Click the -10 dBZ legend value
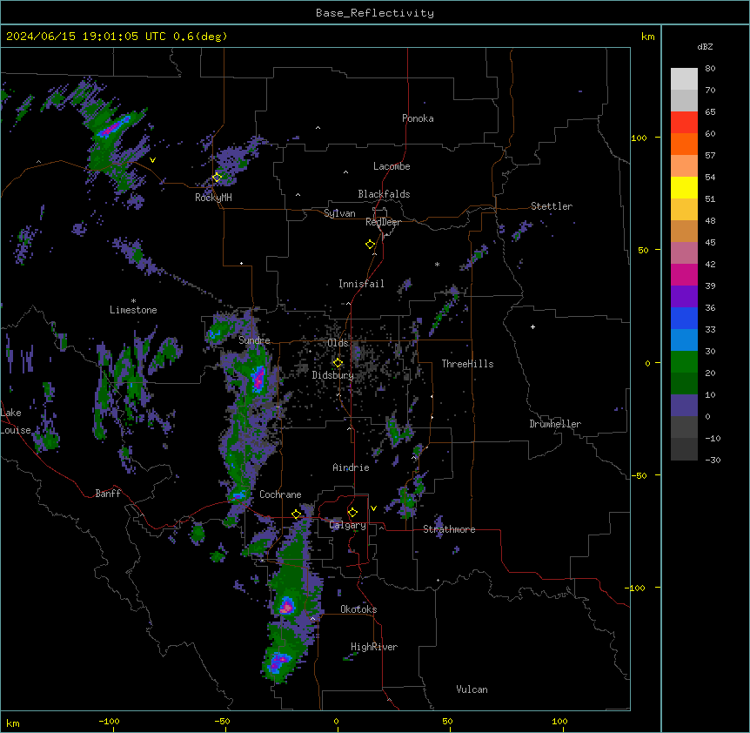The height and width of the screenshot is (733, 750). tap(713, 438)
